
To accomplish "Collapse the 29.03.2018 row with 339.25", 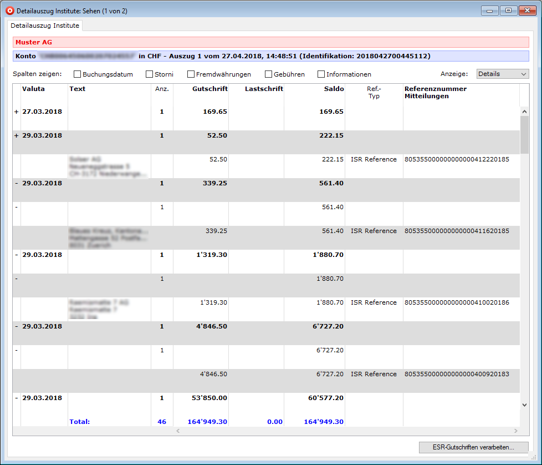I will click(x=16, y=183).
